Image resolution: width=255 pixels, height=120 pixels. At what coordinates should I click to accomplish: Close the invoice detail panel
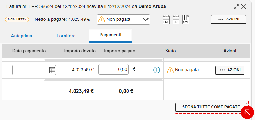click(244, 7)
